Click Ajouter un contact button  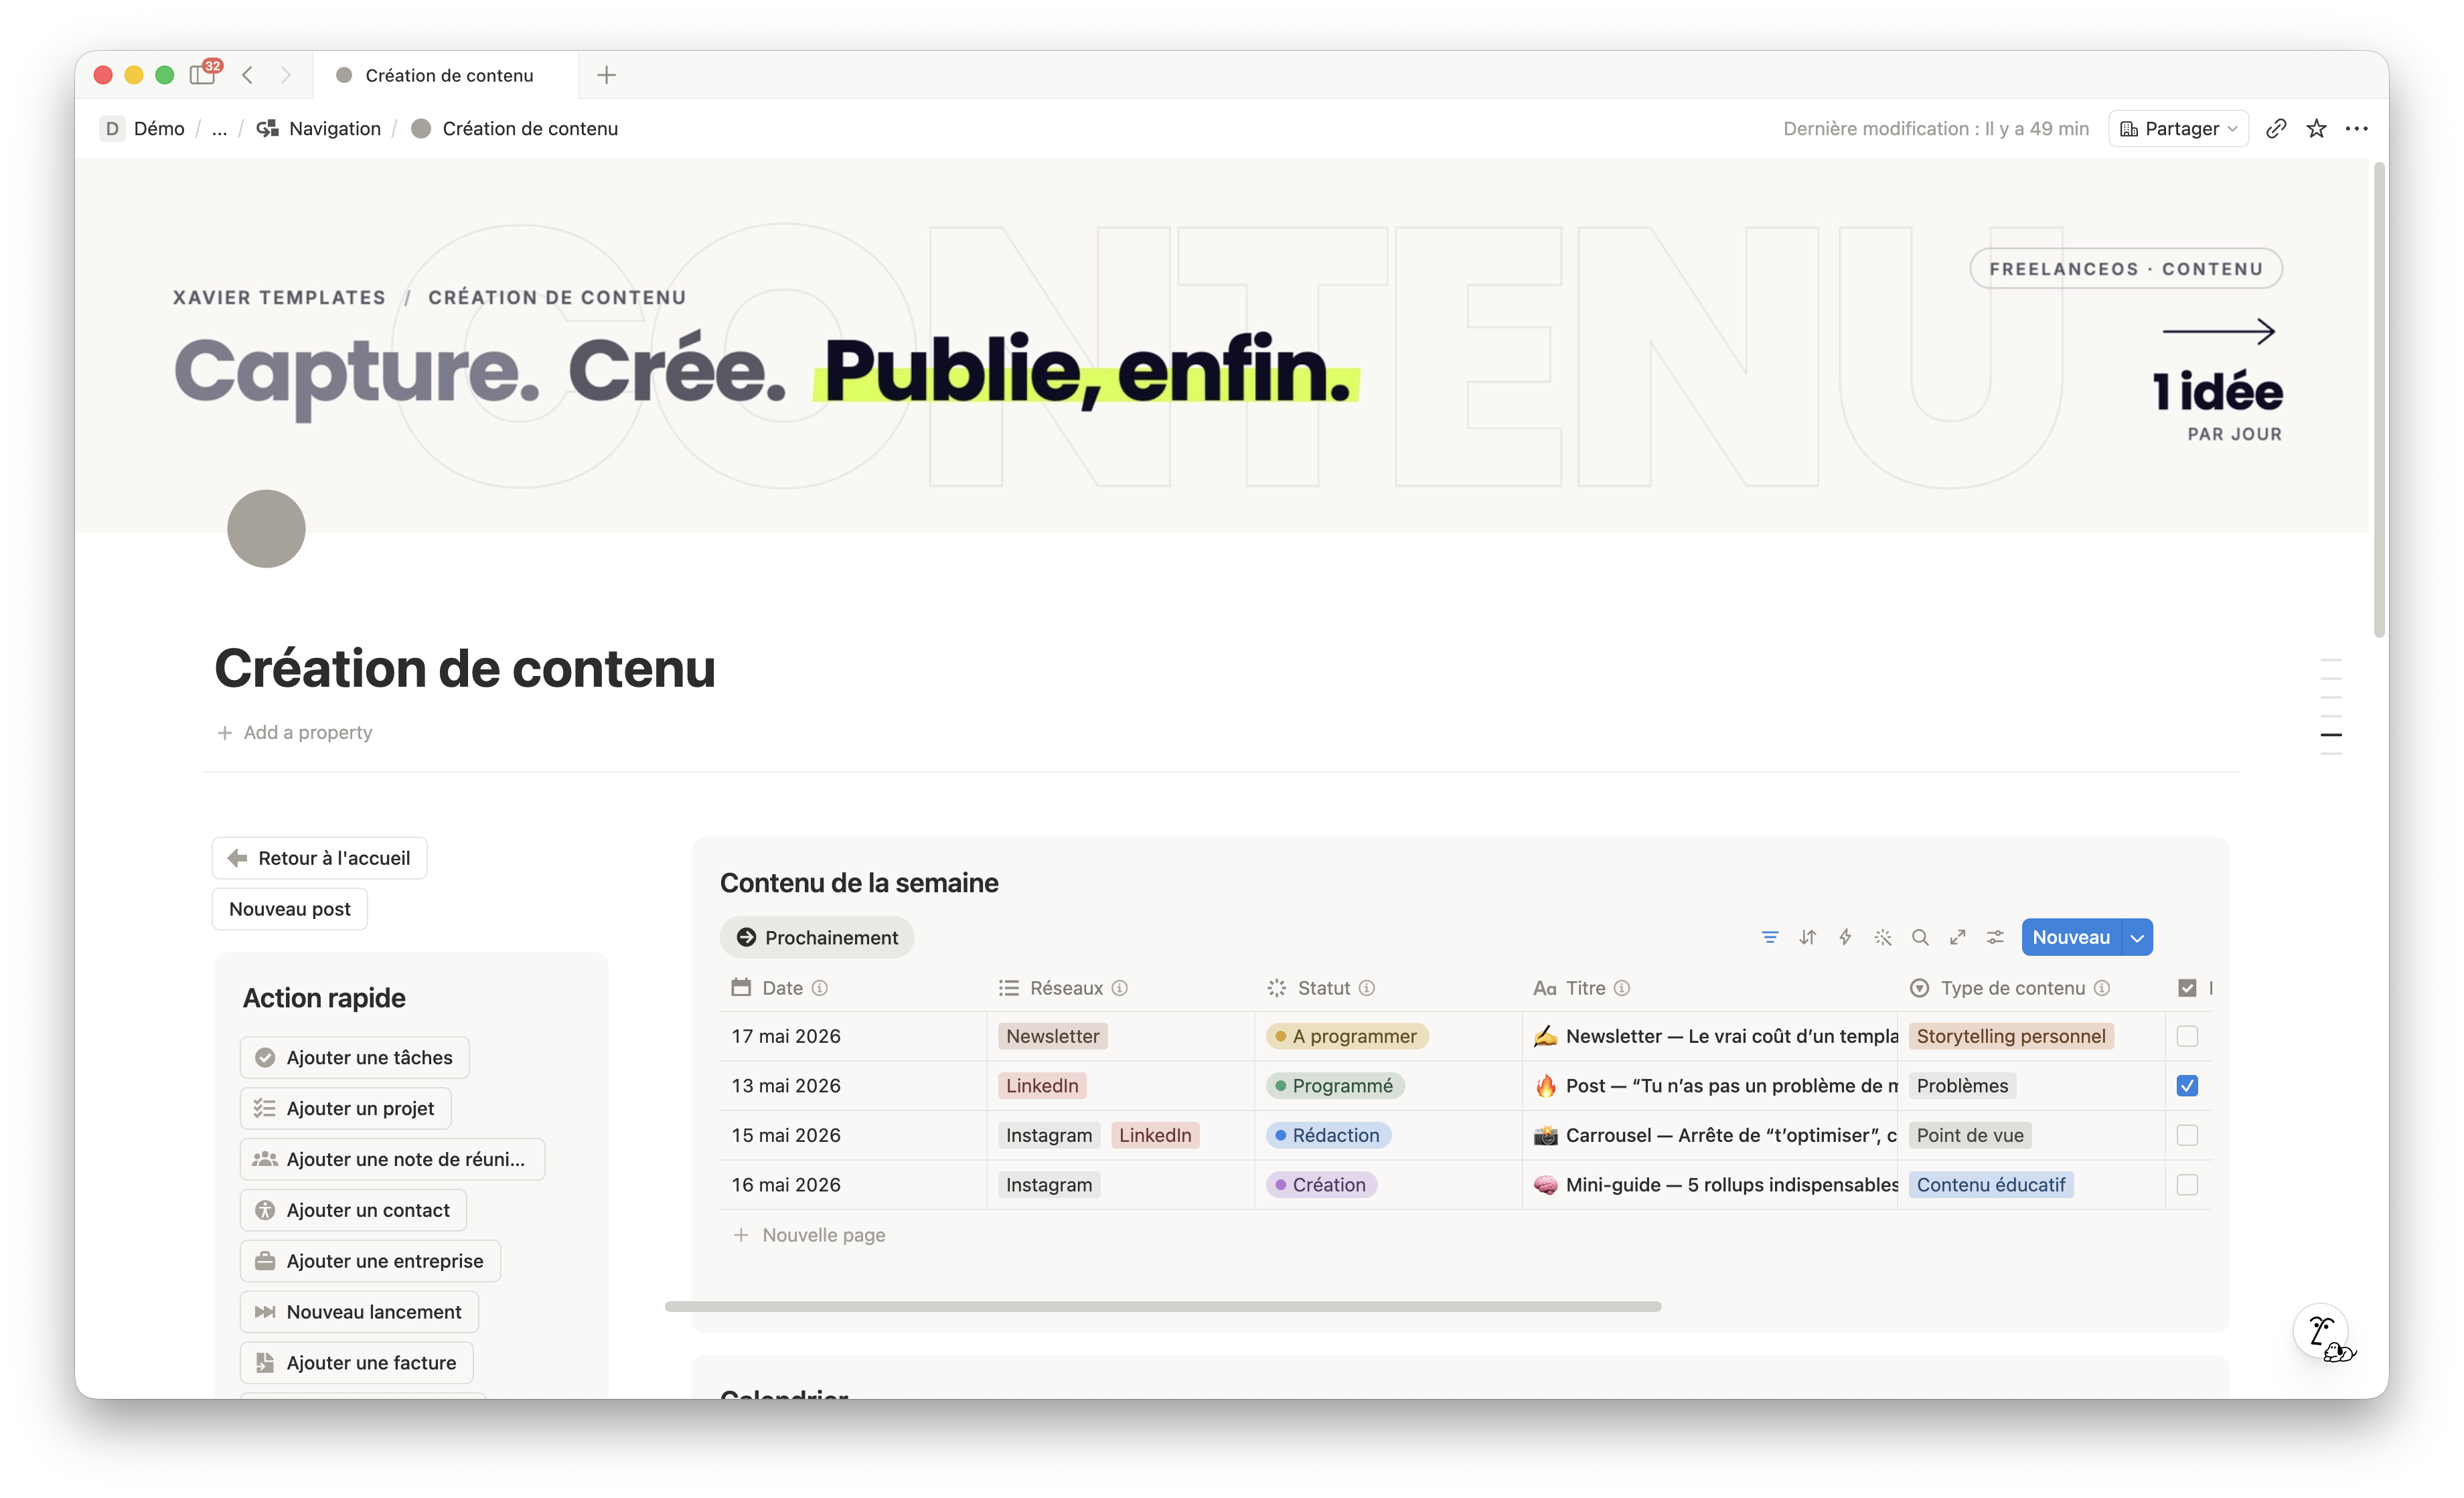[x=354, y=1210]
